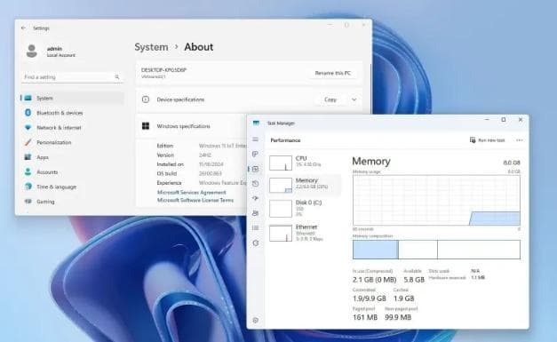This screenshot has height=342, width=557.
Task: Maximize the Task Manager window
Action: point(504,120)
